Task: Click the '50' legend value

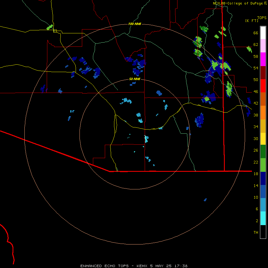Action: pyautogui.click(x=256, y=80)
